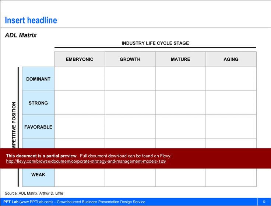The height and width of the screenshot is (206, 271).
Task: Select the Favorable–Growth matrix cell
Action: click(x=130, y=127)
